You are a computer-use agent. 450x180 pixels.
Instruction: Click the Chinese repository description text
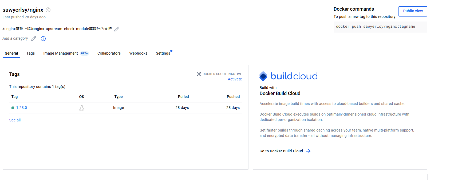point(57,29)
